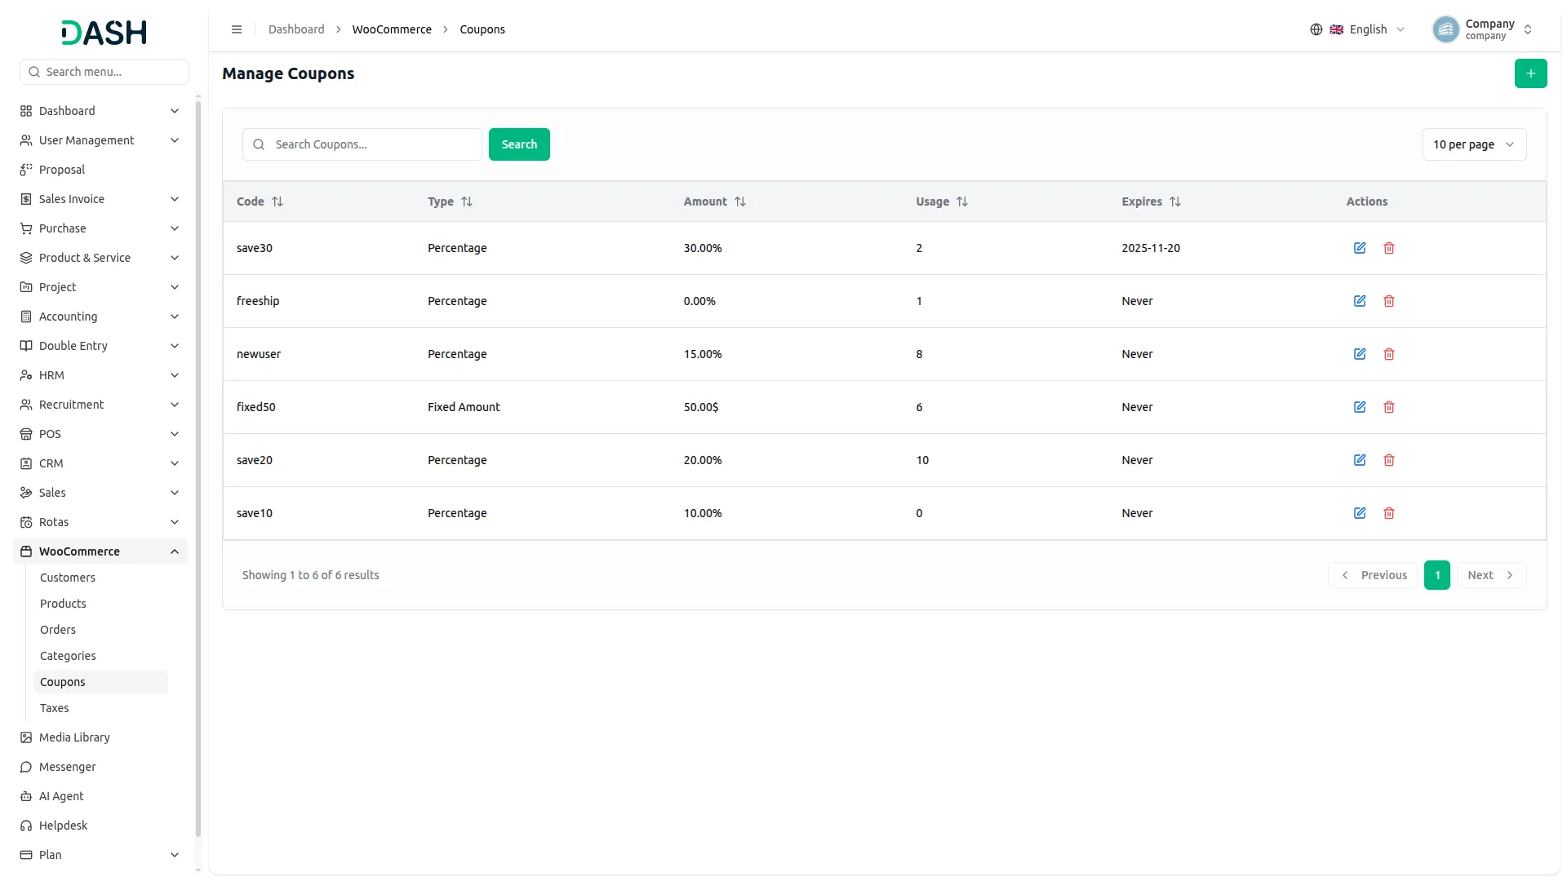Focus the Search Coupons input field

click(362, 144)
